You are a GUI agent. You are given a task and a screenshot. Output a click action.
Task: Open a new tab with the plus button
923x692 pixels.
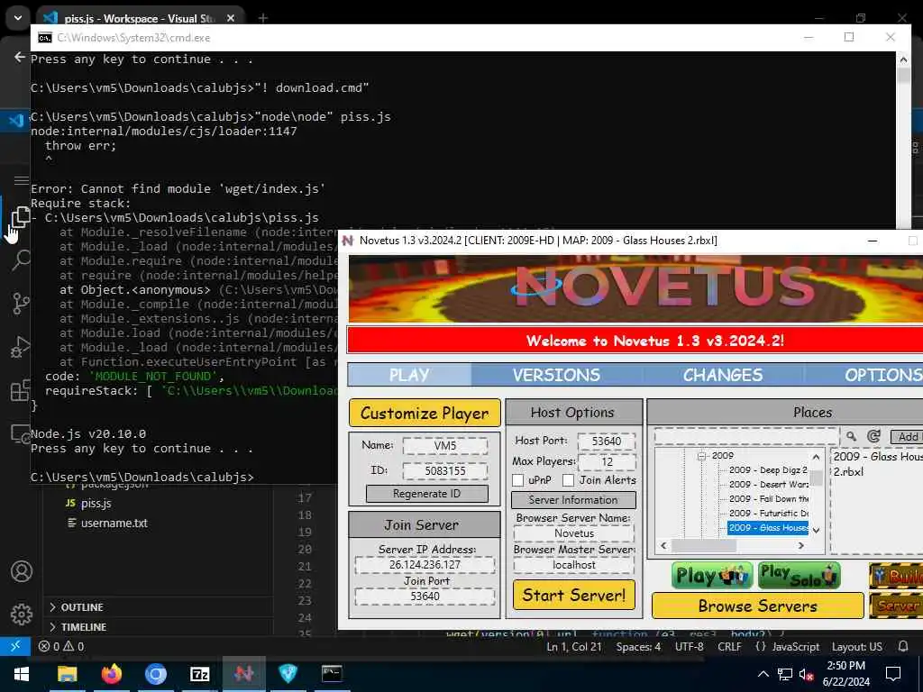pos(263,18)
